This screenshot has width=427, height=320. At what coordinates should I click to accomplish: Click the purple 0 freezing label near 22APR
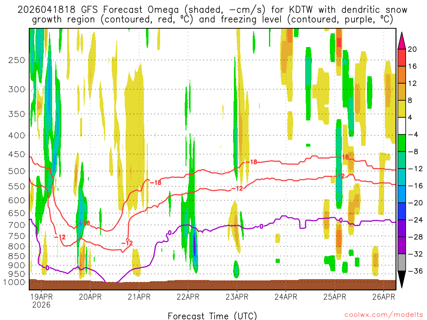click(x=170, y=232)
